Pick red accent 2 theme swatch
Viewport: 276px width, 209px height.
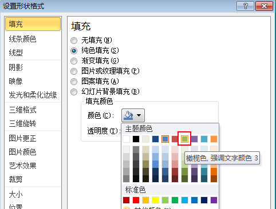coord(175,139)
